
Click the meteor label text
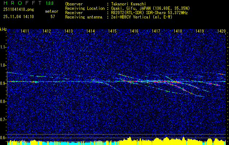[x=52, y=11]
